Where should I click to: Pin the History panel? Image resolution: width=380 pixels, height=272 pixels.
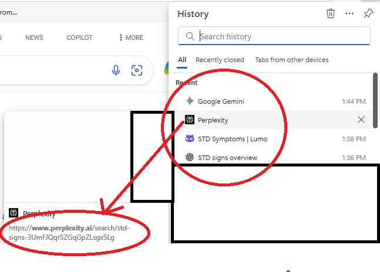tap(368, 13)
